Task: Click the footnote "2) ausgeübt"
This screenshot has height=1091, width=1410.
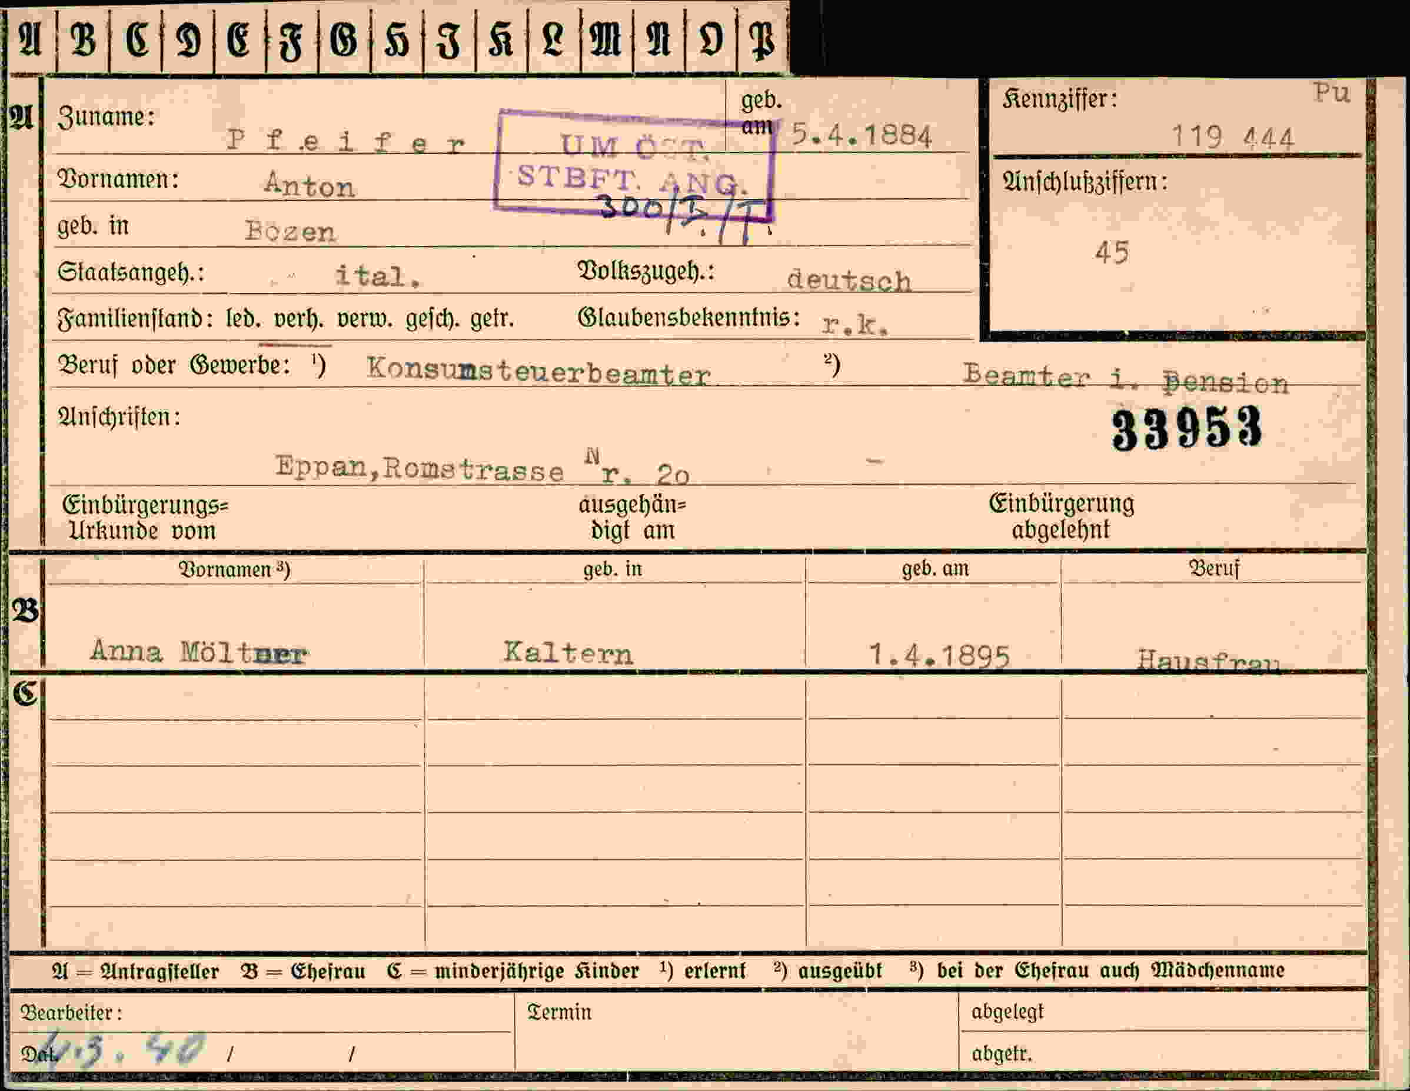Action: (827, 970)
